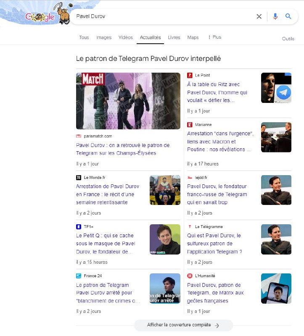Open France 24 blanchiment de crimes article
The image size is (304, 336).
(108, 293)
